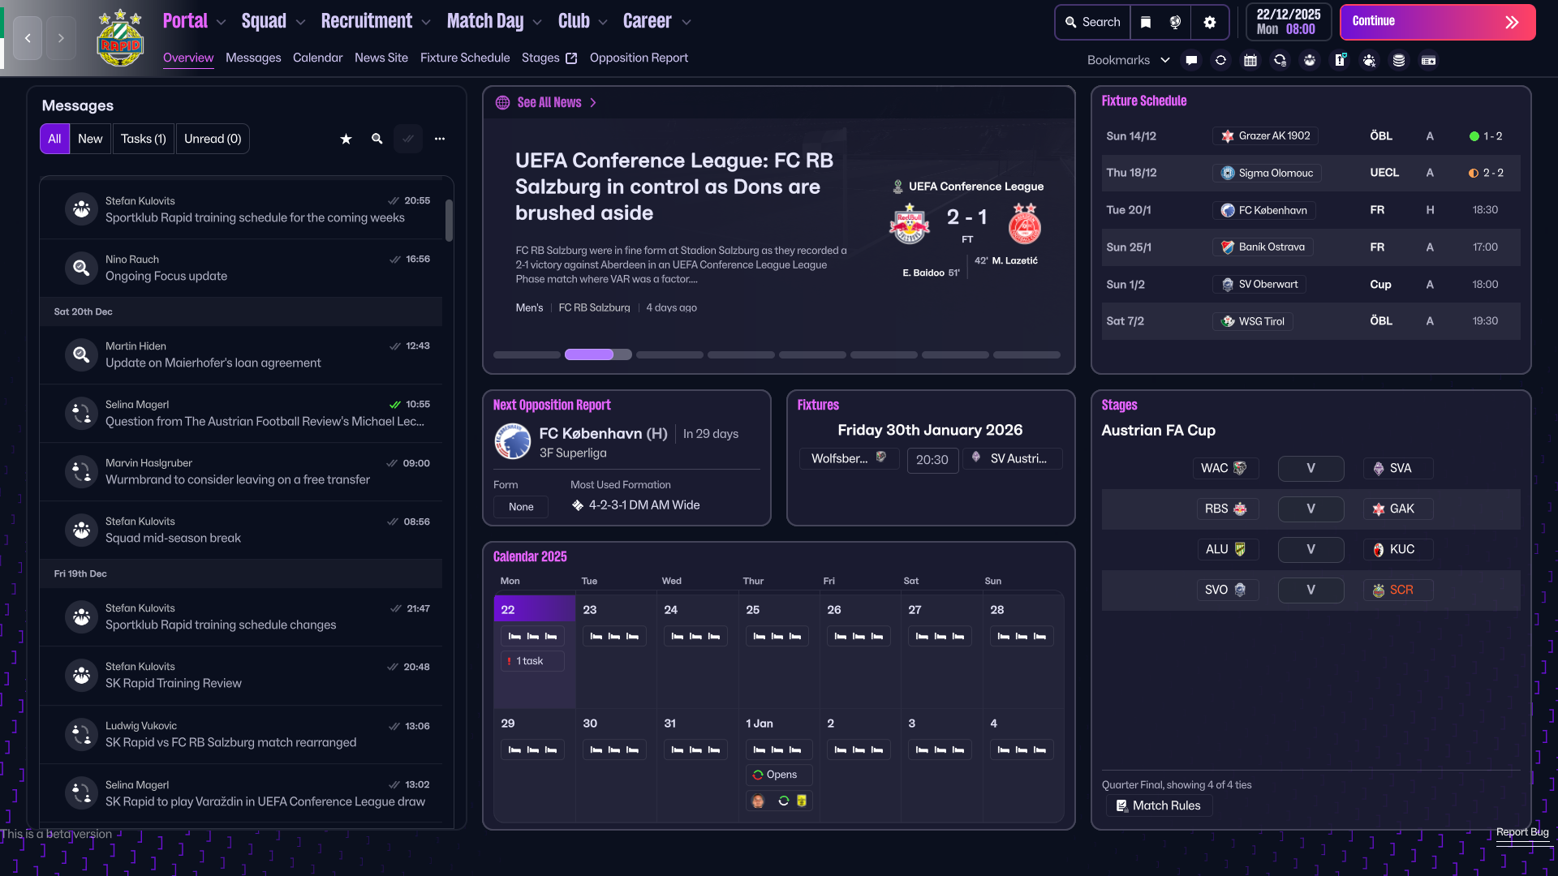Screen dimensions: 1558x876
Task: Switch to the Fixture Schedule tab
Action: 465,58
